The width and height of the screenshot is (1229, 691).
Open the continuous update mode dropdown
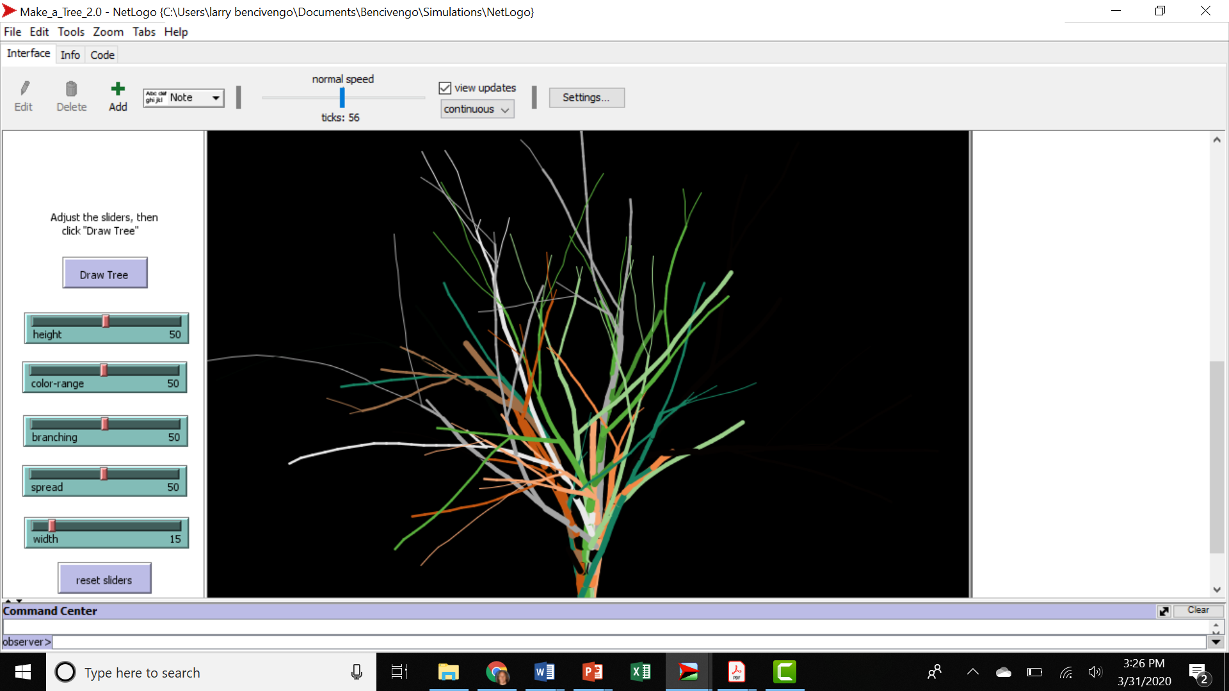coord(477,109)
